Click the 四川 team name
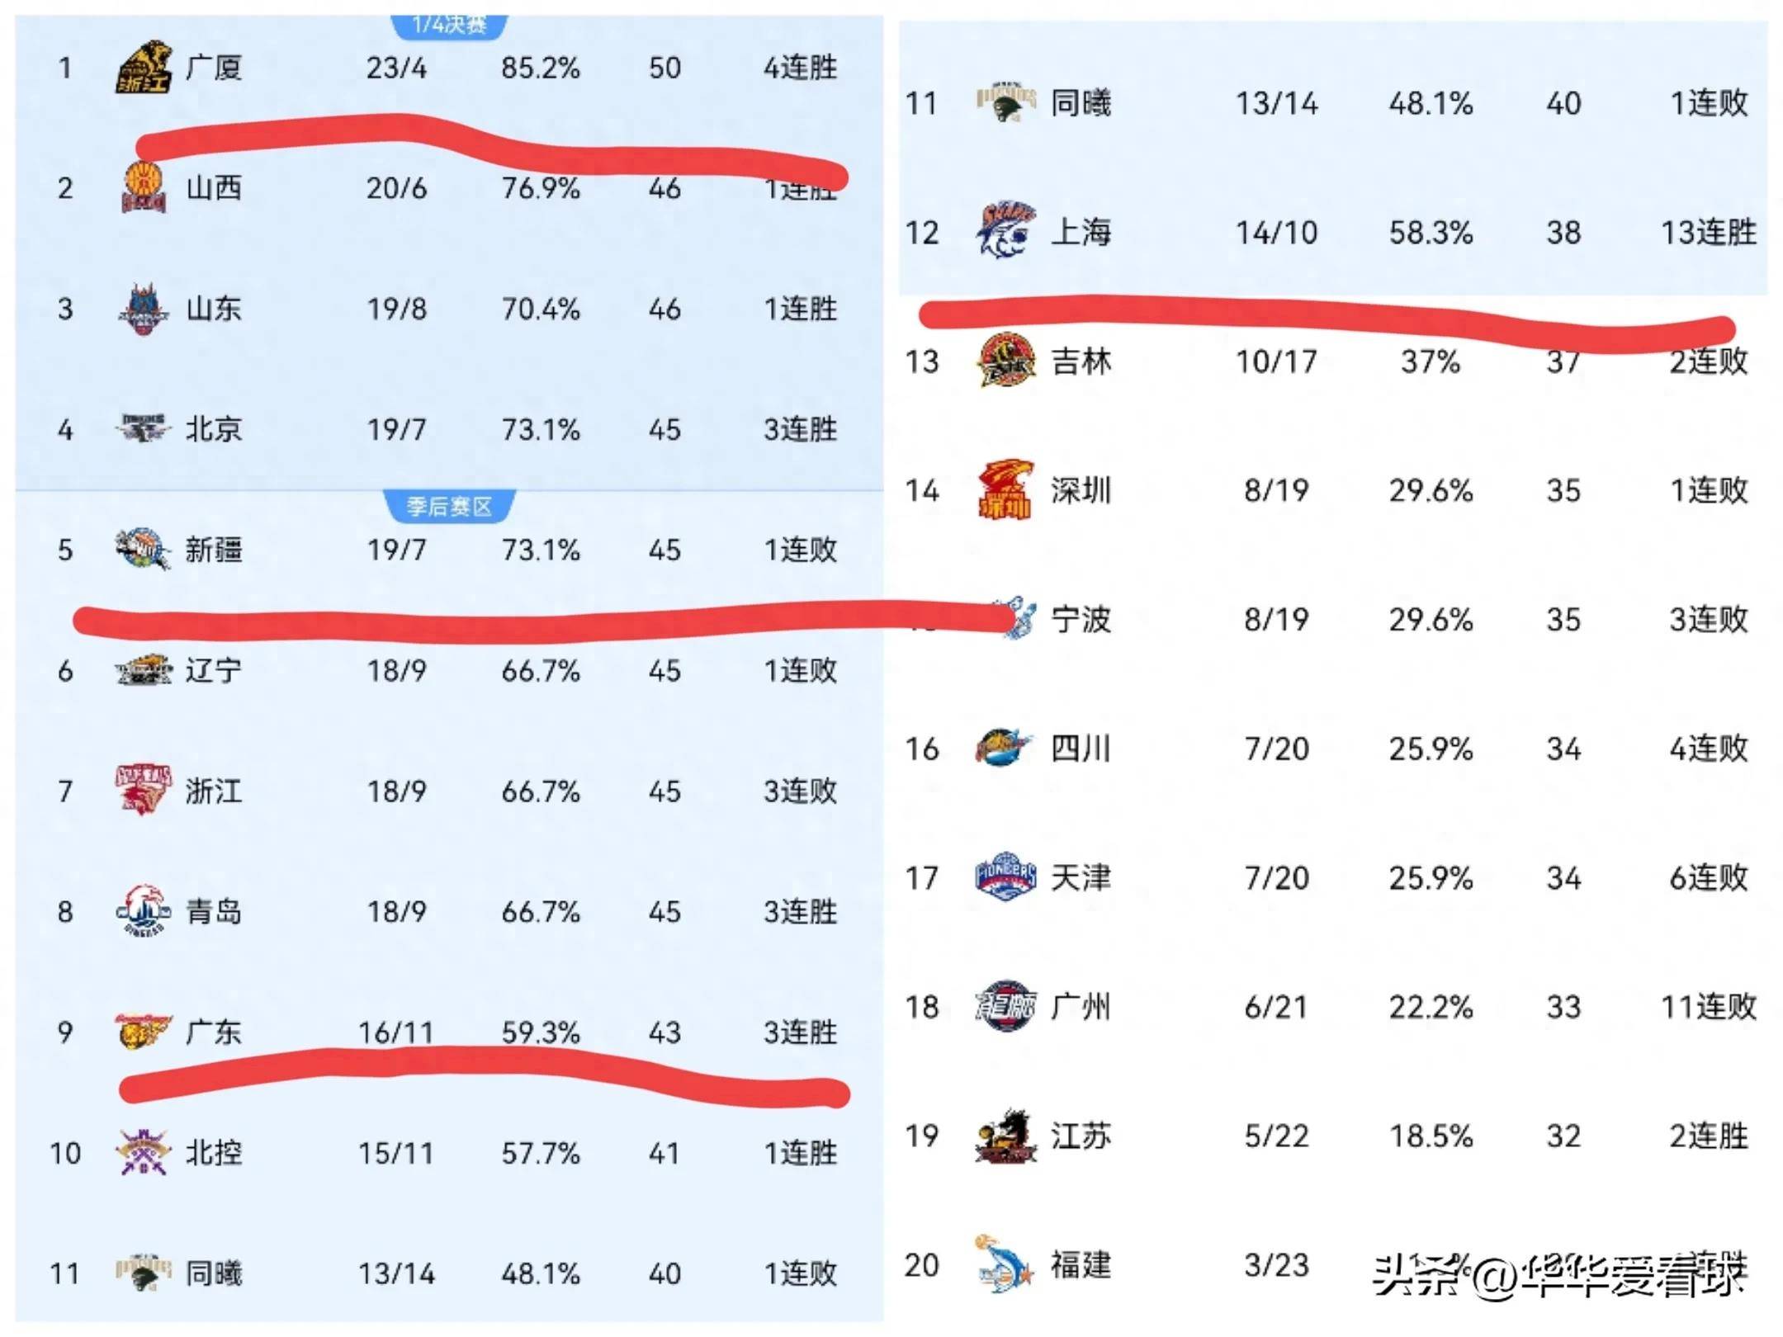This screenshot has width=1783, height=1337. (1081, 749)
